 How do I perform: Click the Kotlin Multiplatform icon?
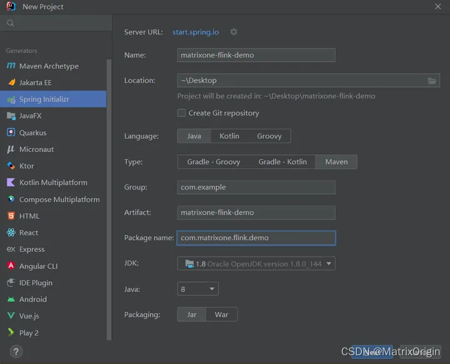(11, 183)
